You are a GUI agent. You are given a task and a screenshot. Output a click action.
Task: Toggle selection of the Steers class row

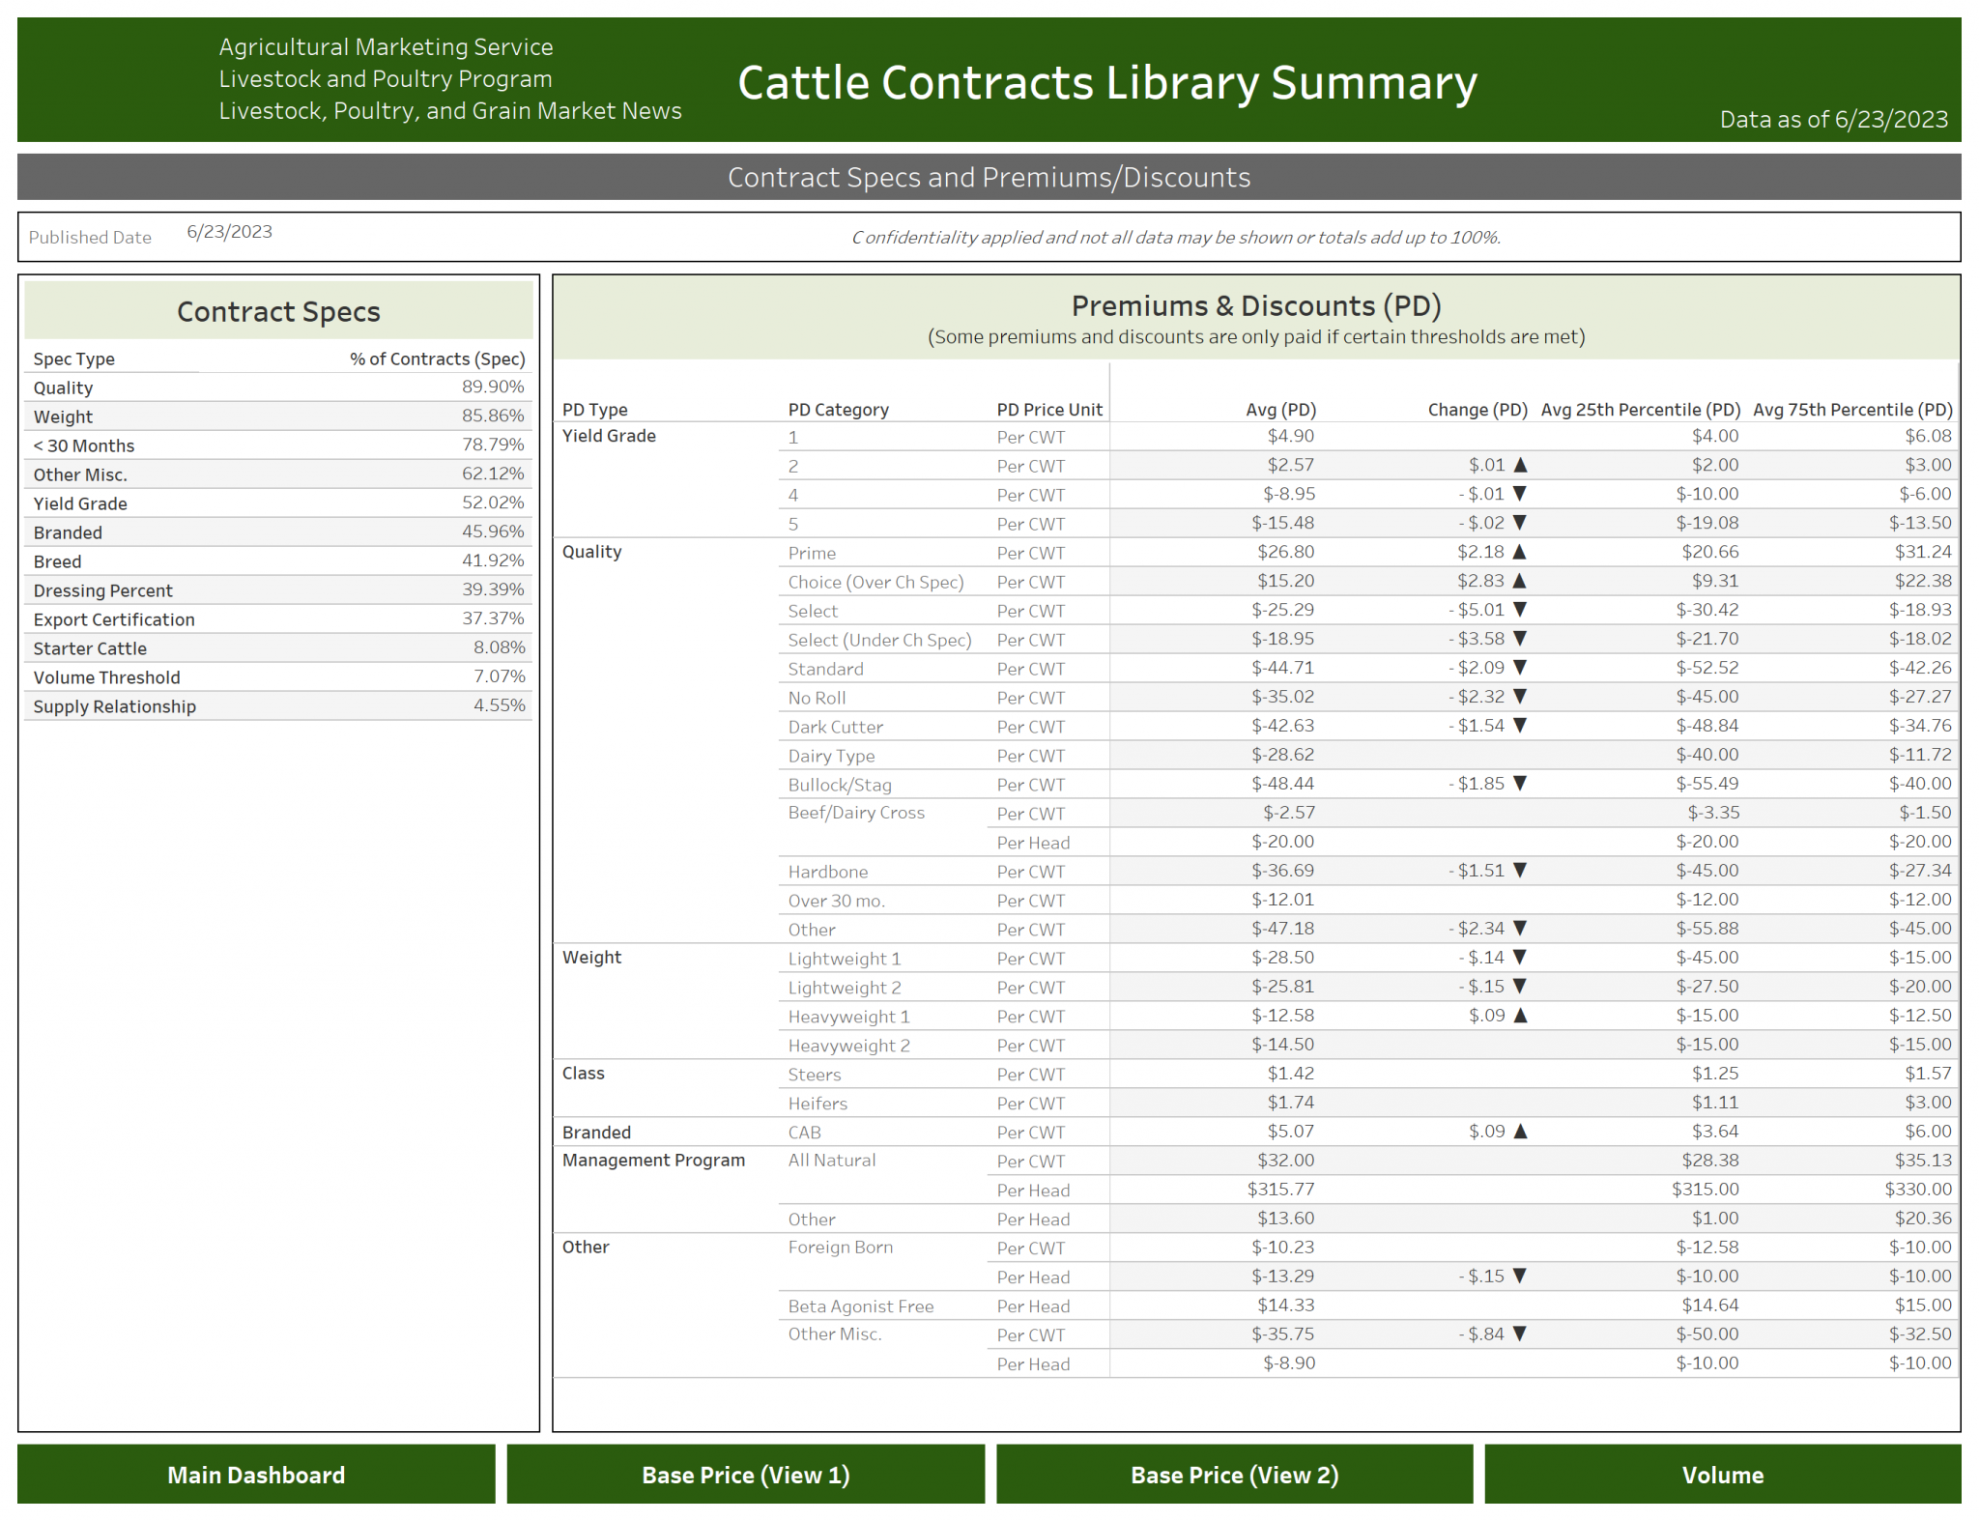[815, 1074]
